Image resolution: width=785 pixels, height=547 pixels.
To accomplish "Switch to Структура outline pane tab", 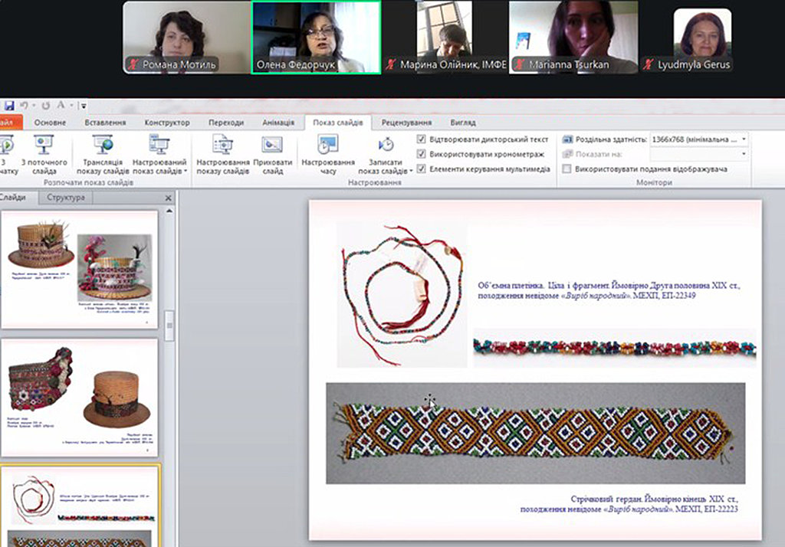I will tap(65, 198).
